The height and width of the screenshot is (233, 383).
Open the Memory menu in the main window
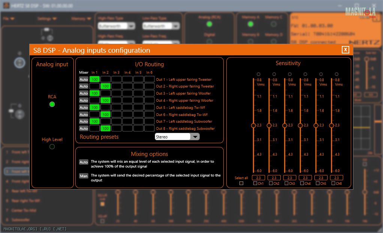[x=81, y=19]
